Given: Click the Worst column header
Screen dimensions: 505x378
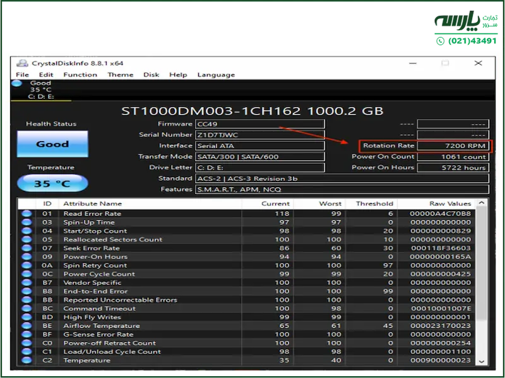Looking at the screenshot, I should pos(319,203).
